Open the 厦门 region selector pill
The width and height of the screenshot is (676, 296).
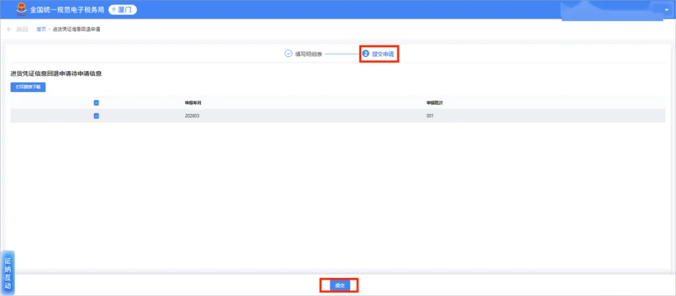[x=123, y=9]
